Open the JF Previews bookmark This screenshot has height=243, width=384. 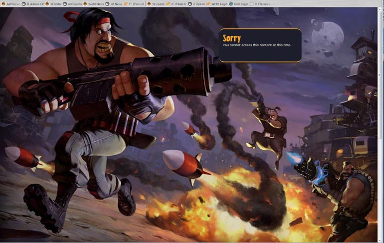click(x=260, y=4)
